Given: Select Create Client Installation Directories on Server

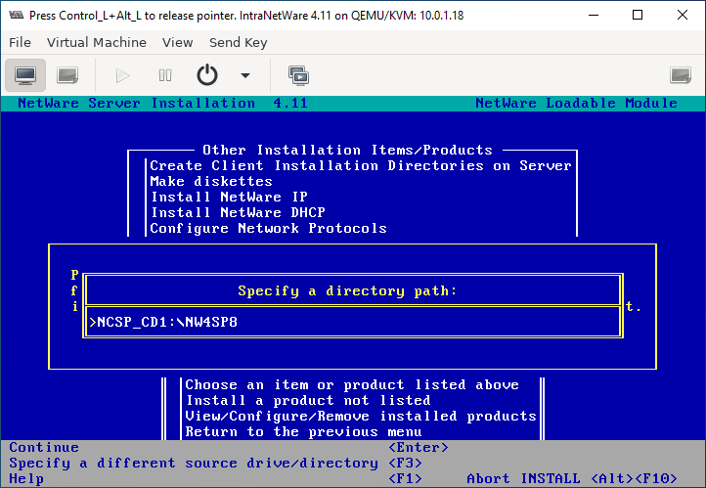Looking at the screenshot, I should [x=361, y=165].
